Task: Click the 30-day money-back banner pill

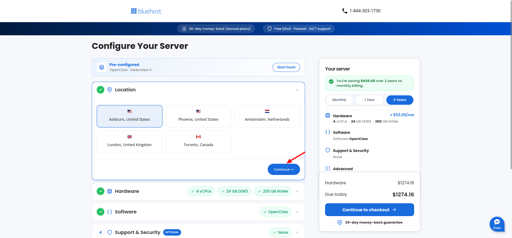Action: pos(216,29)
